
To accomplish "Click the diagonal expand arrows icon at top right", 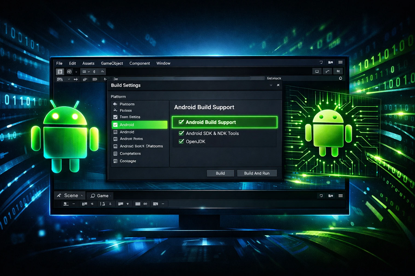I will [x=327, y=71].
